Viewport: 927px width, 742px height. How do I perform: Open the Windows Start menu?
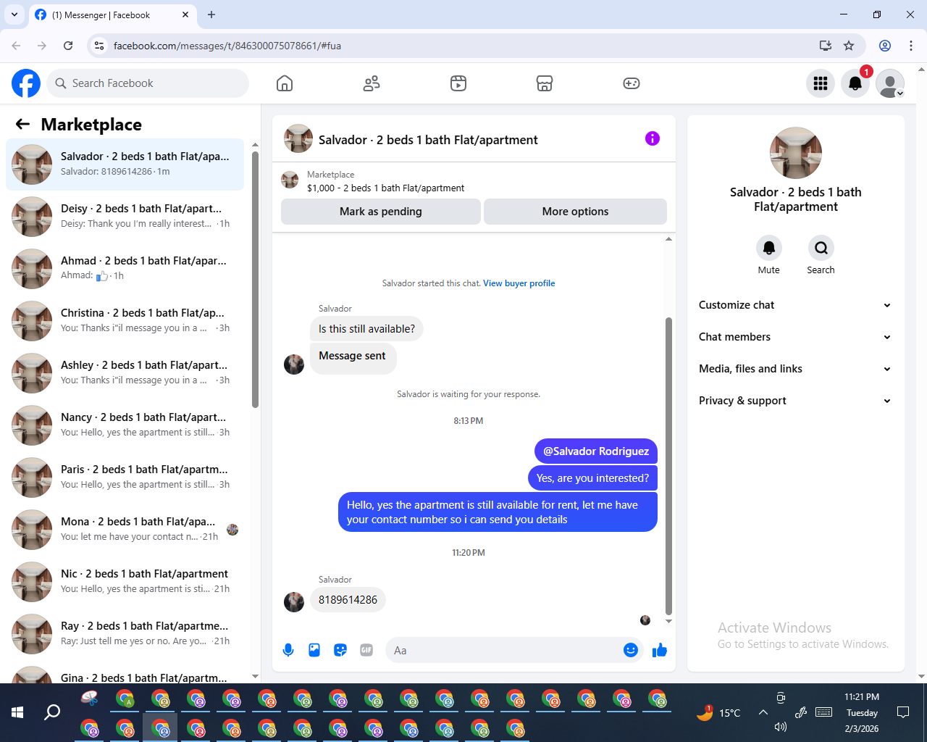[x=17, y=713]
